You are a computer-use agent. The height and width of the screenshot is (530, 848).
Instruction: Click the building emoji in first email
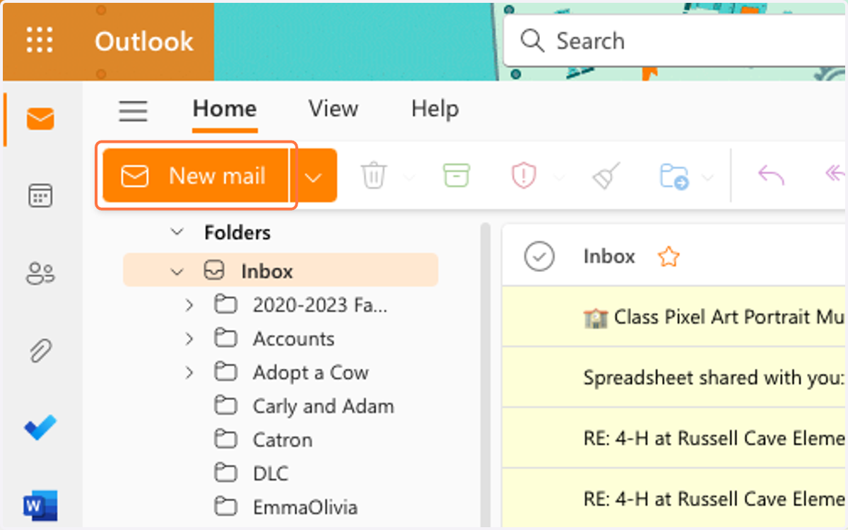596,317
